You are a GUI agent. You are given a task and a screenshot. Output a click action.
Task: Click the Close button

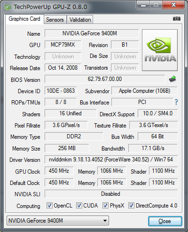(165, 221)
